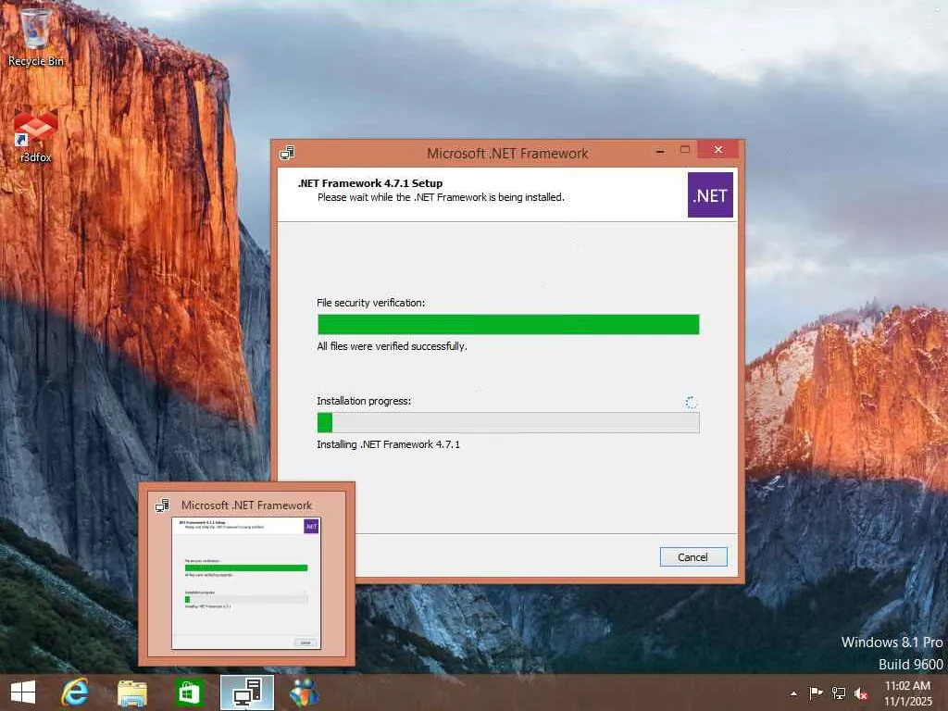
Task: Click the setup icon in the title bar
Action: click(x=287, y=153)
